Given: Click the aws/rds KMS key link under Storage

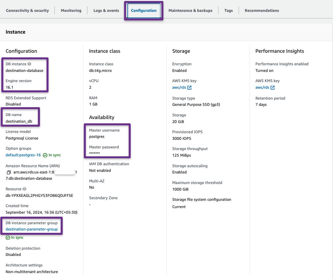Looking at the screenshot, I should [x=179, y=87].
